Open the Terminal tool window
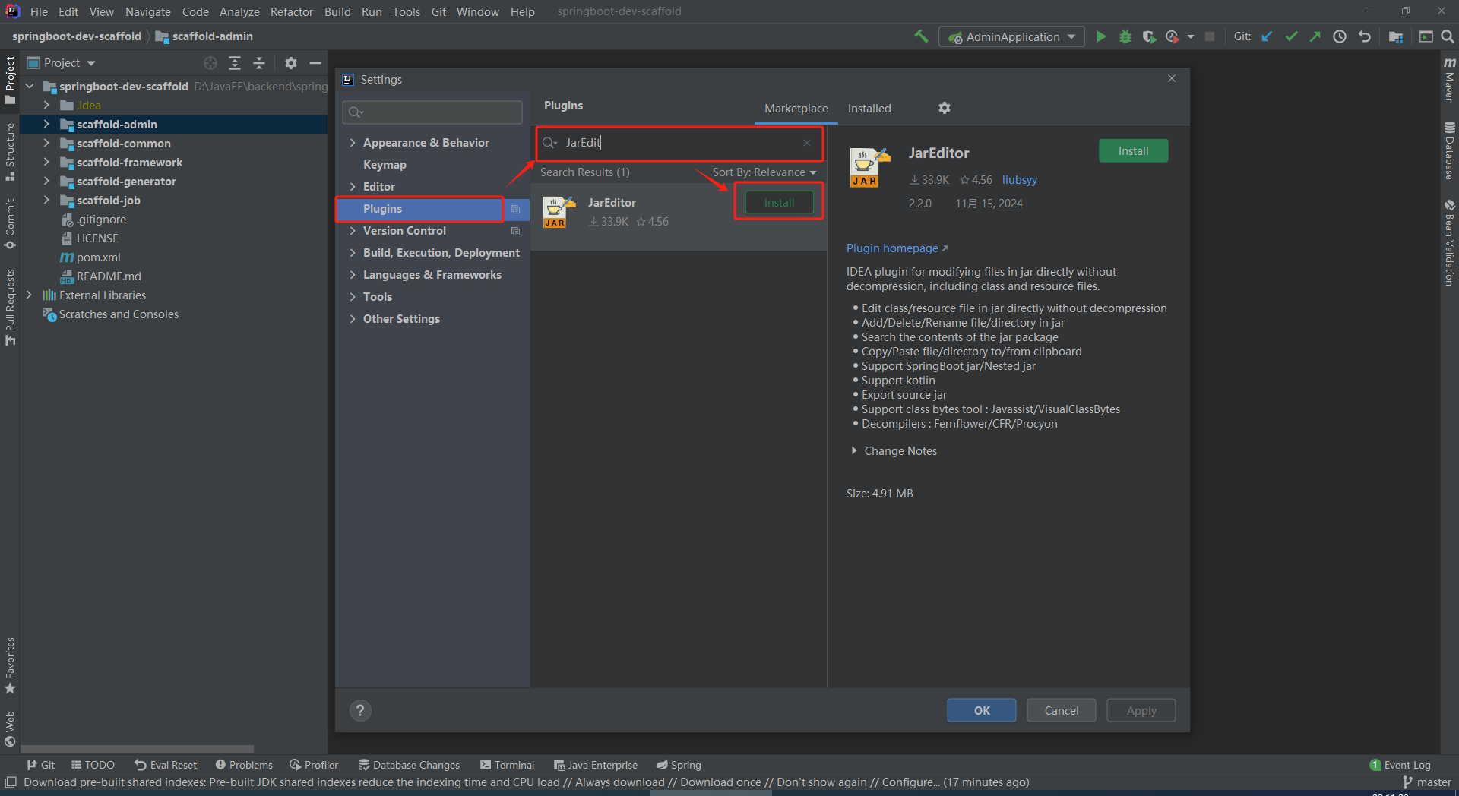This screenshot has height=796, width=1459. [x=507, y=765]
